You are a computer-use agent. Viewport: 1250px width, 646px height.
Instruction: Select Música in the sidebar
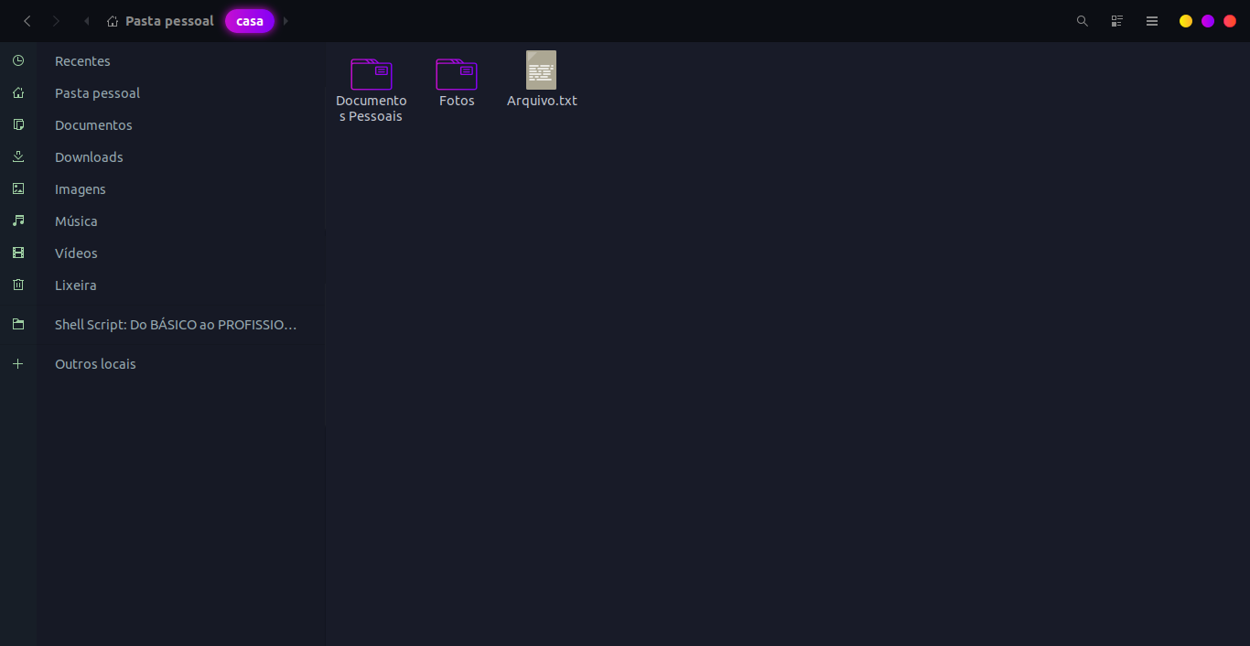click(x=76, y=221)
